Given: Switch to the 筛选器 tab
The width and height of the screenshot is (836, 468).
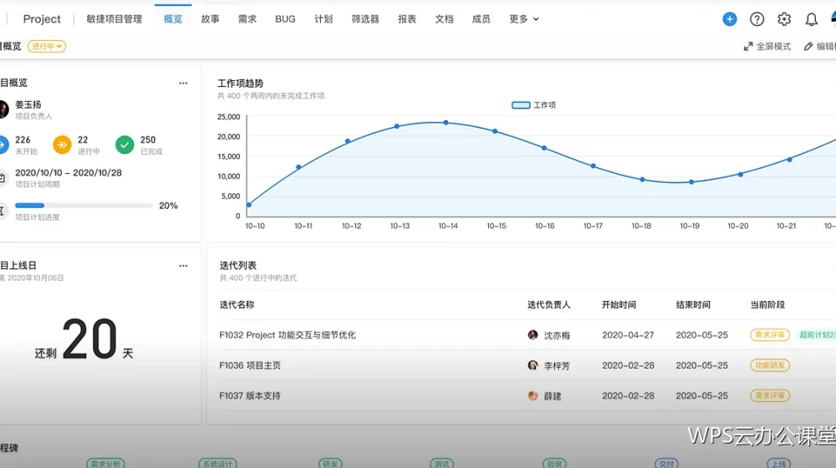Looking at the screenshot, I should 365,19.
